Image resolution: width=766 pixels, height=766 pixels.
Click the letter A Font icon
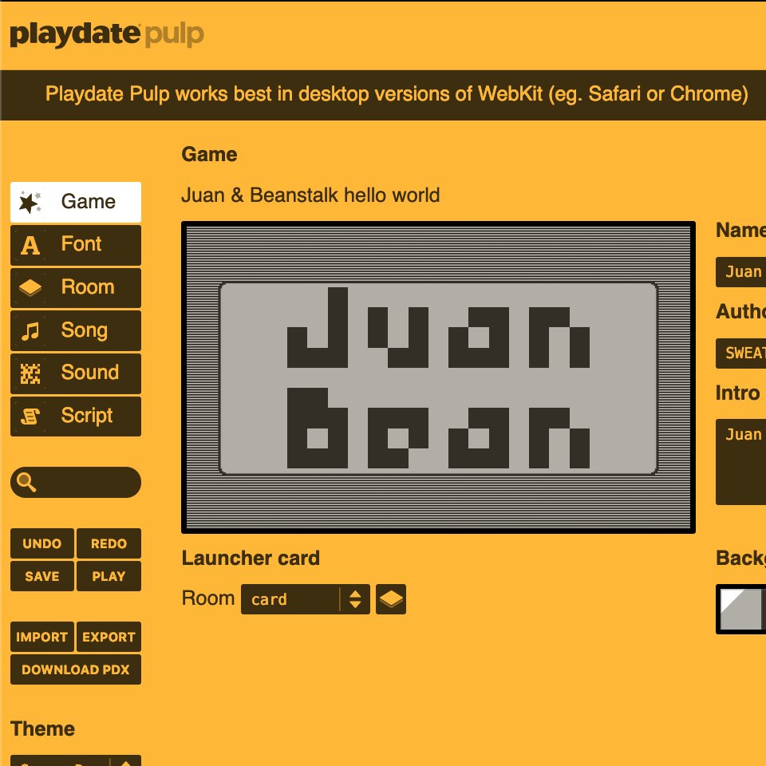[30, 245]
